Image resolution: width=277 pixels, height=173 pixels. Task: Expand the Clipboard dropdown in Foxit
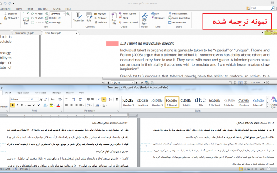tap(19, 18)
